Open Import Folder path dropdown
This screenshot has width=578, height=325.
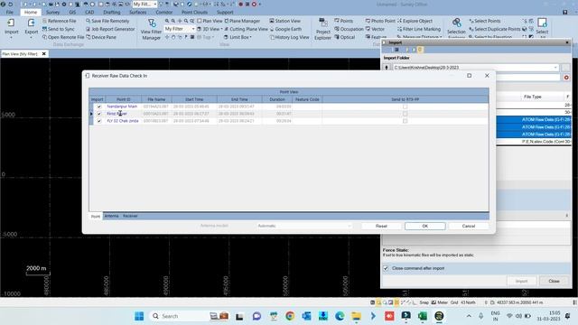pos(555,68)
